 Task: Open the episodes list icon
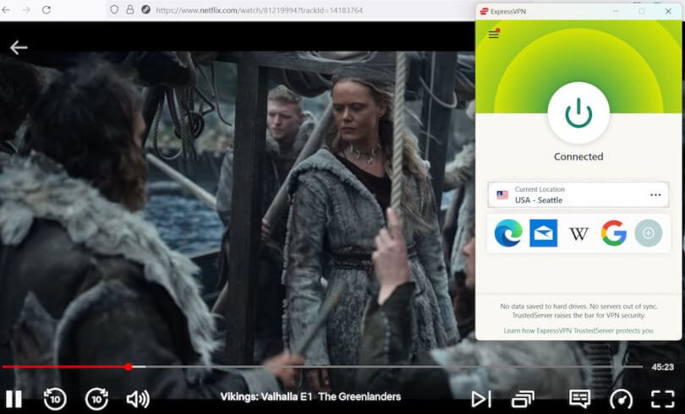point(523,399)
